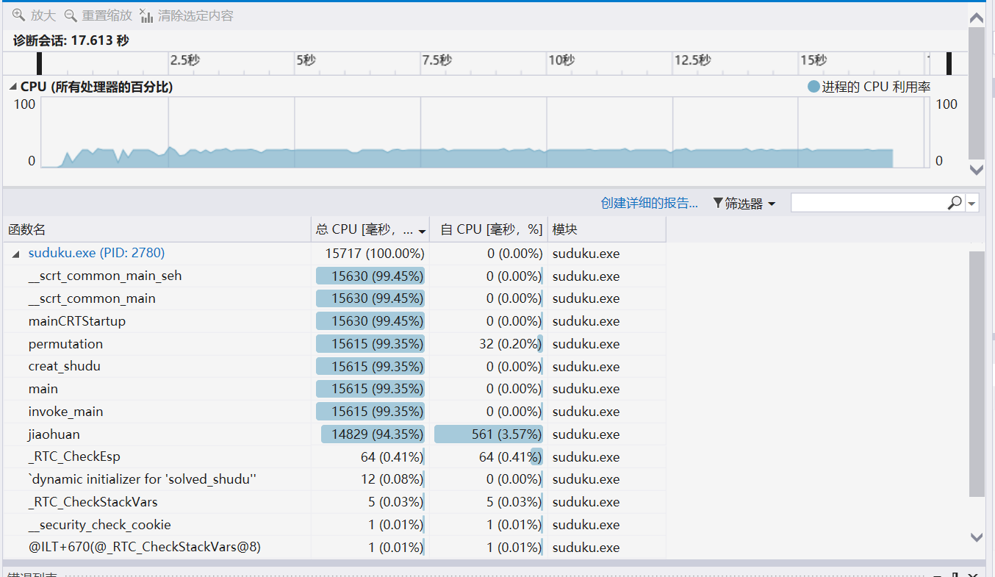The image size is (995, 577).
Task: Click the search magnifier icon in filter box
Action: [955, 203]
